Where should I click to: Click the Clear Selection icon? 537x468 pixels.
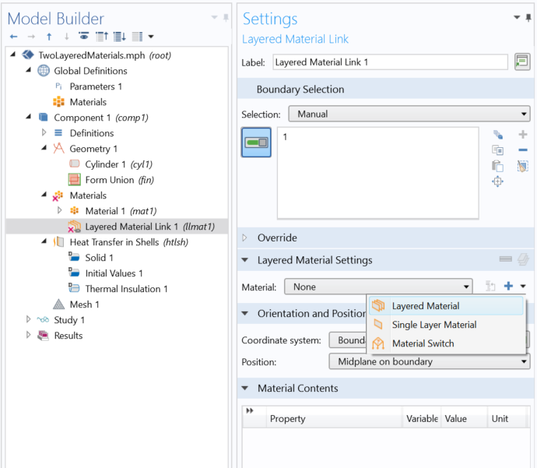[523, 166]
